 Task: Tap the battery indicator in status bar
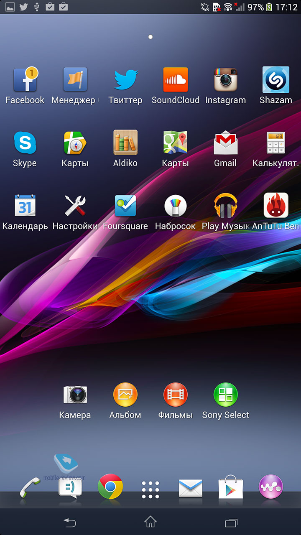(x=269, y=7)
